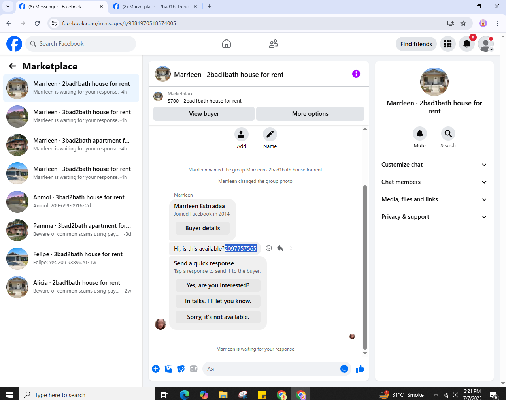Open Marrleen 3bad2bath apartment chat
This screenshot has height=400, width=506.
pos(71,145)
